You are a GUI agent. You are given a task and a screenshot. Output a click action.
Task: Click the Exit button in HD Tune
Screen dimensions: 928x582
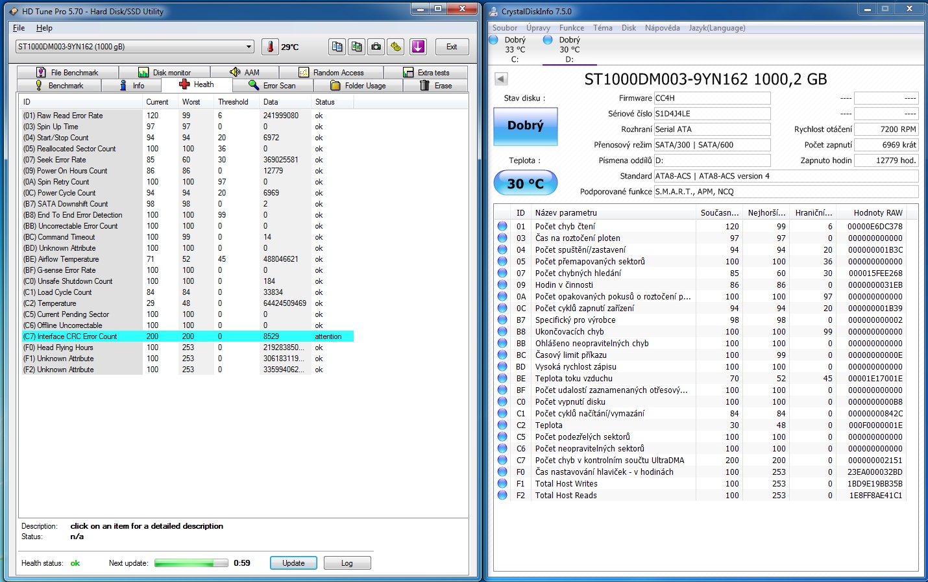point(451,47)
